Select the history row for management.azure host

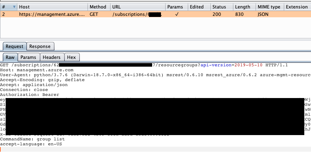pyautogui.click(x=155, y=14)
